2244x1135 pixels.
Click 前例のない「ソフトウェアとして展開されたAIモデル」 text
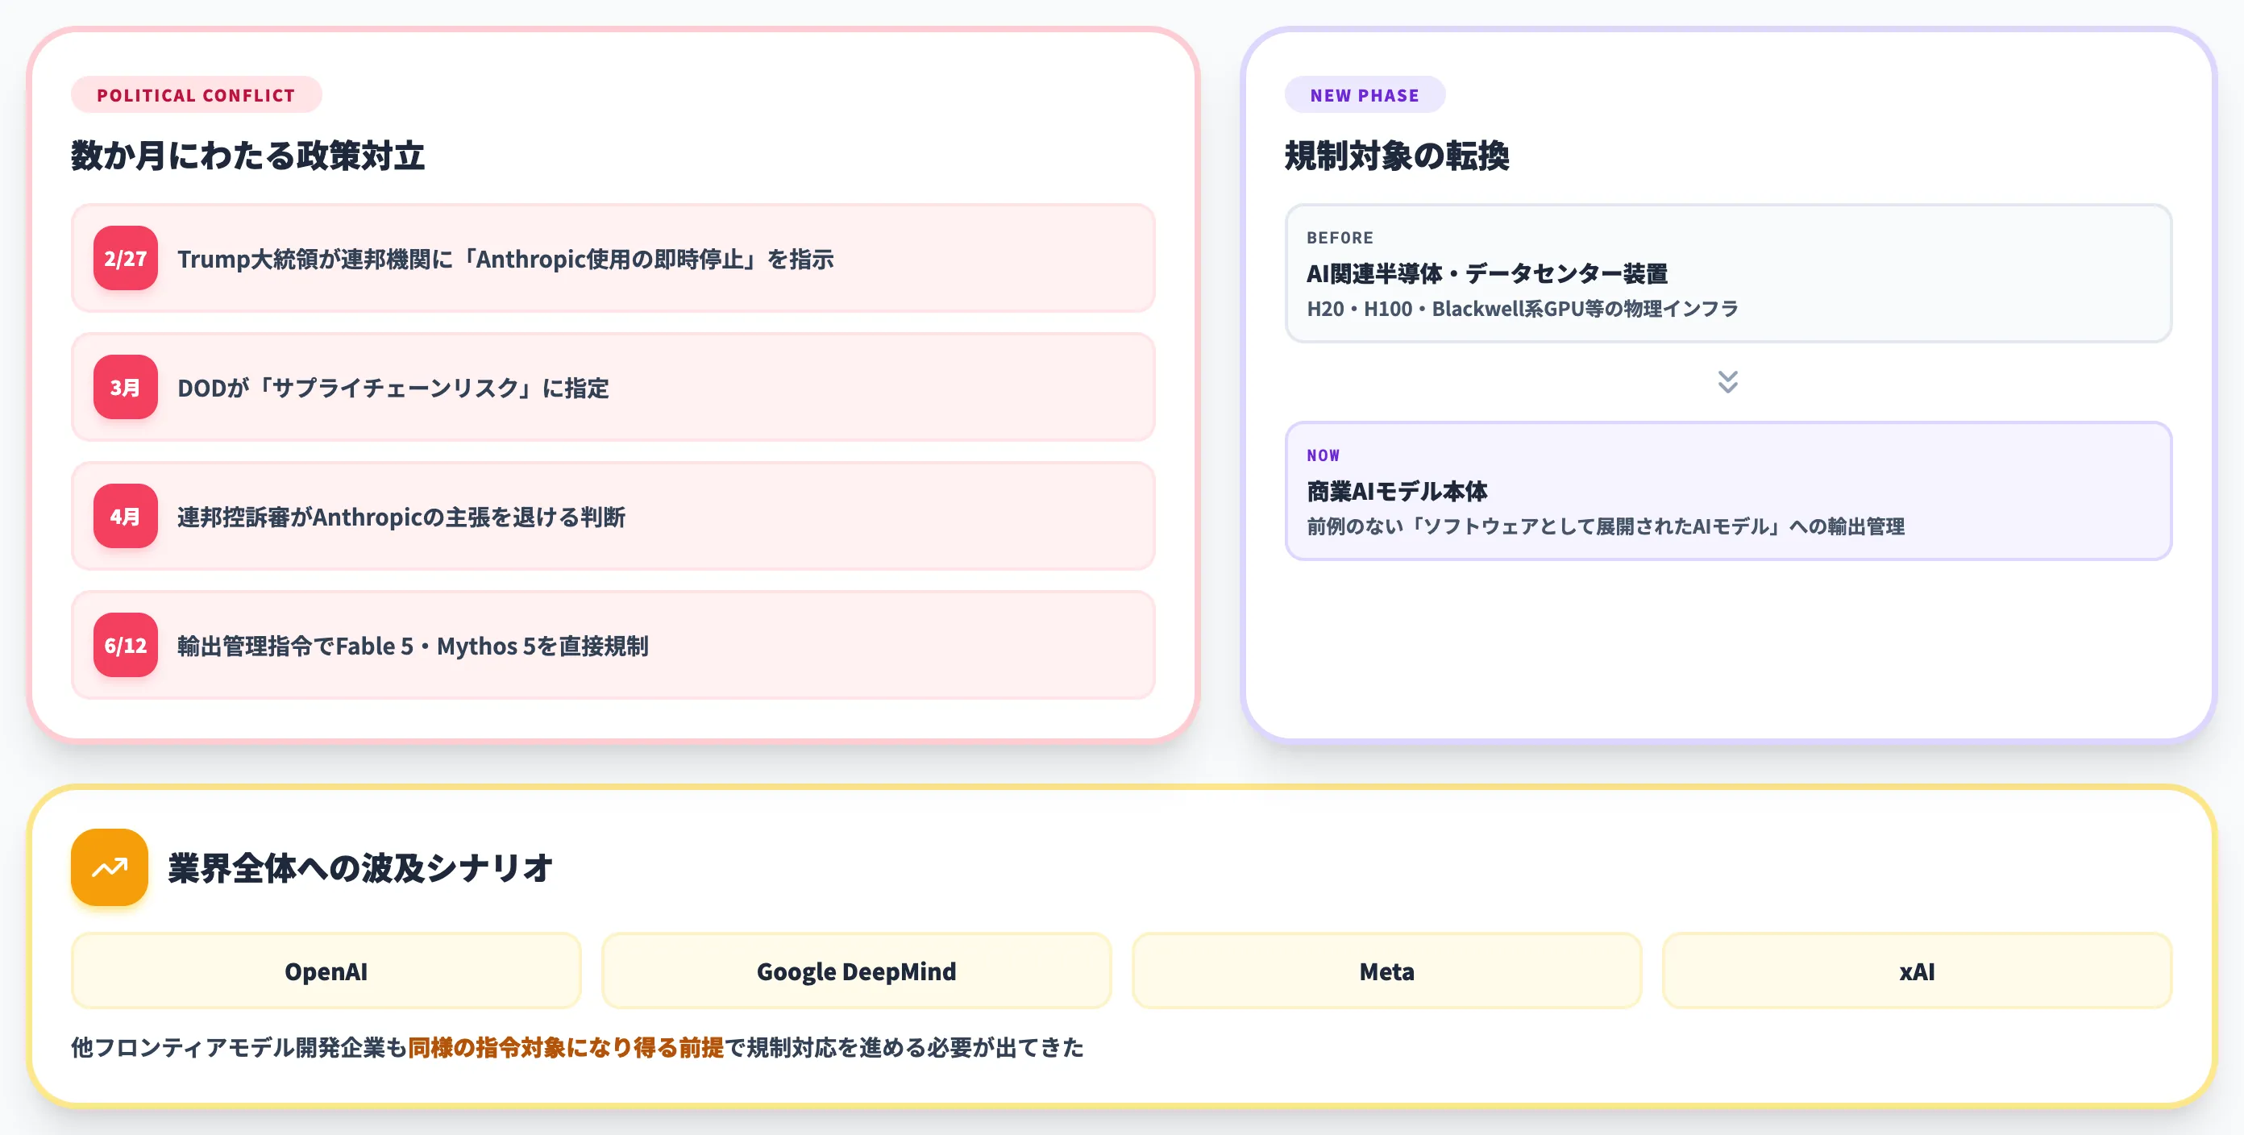(x=1606, y=526)
